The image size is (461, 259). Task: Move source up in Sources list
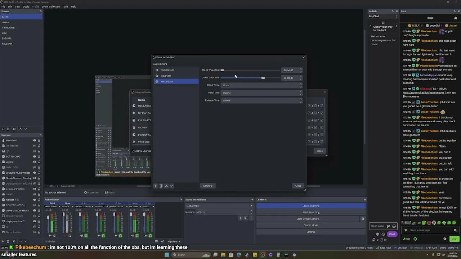(x=20, y=241)
